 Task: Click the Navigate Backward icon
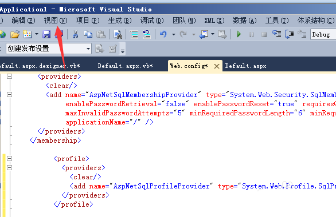(x=204, y=34)
